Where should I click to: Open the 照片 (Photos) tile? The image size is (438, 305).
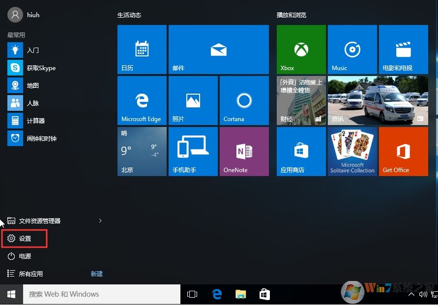[x=193, y=100]
